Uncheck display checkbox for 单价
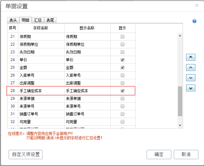The height and width of the screenshot is (166, 204). pyautogui.click(x=123, y=60)
